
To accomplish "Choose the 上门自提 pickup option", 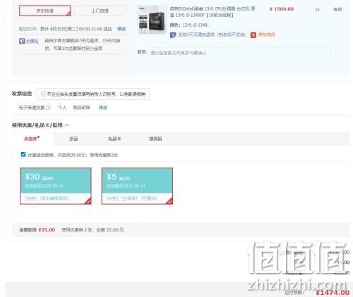I will click(100, 11).
